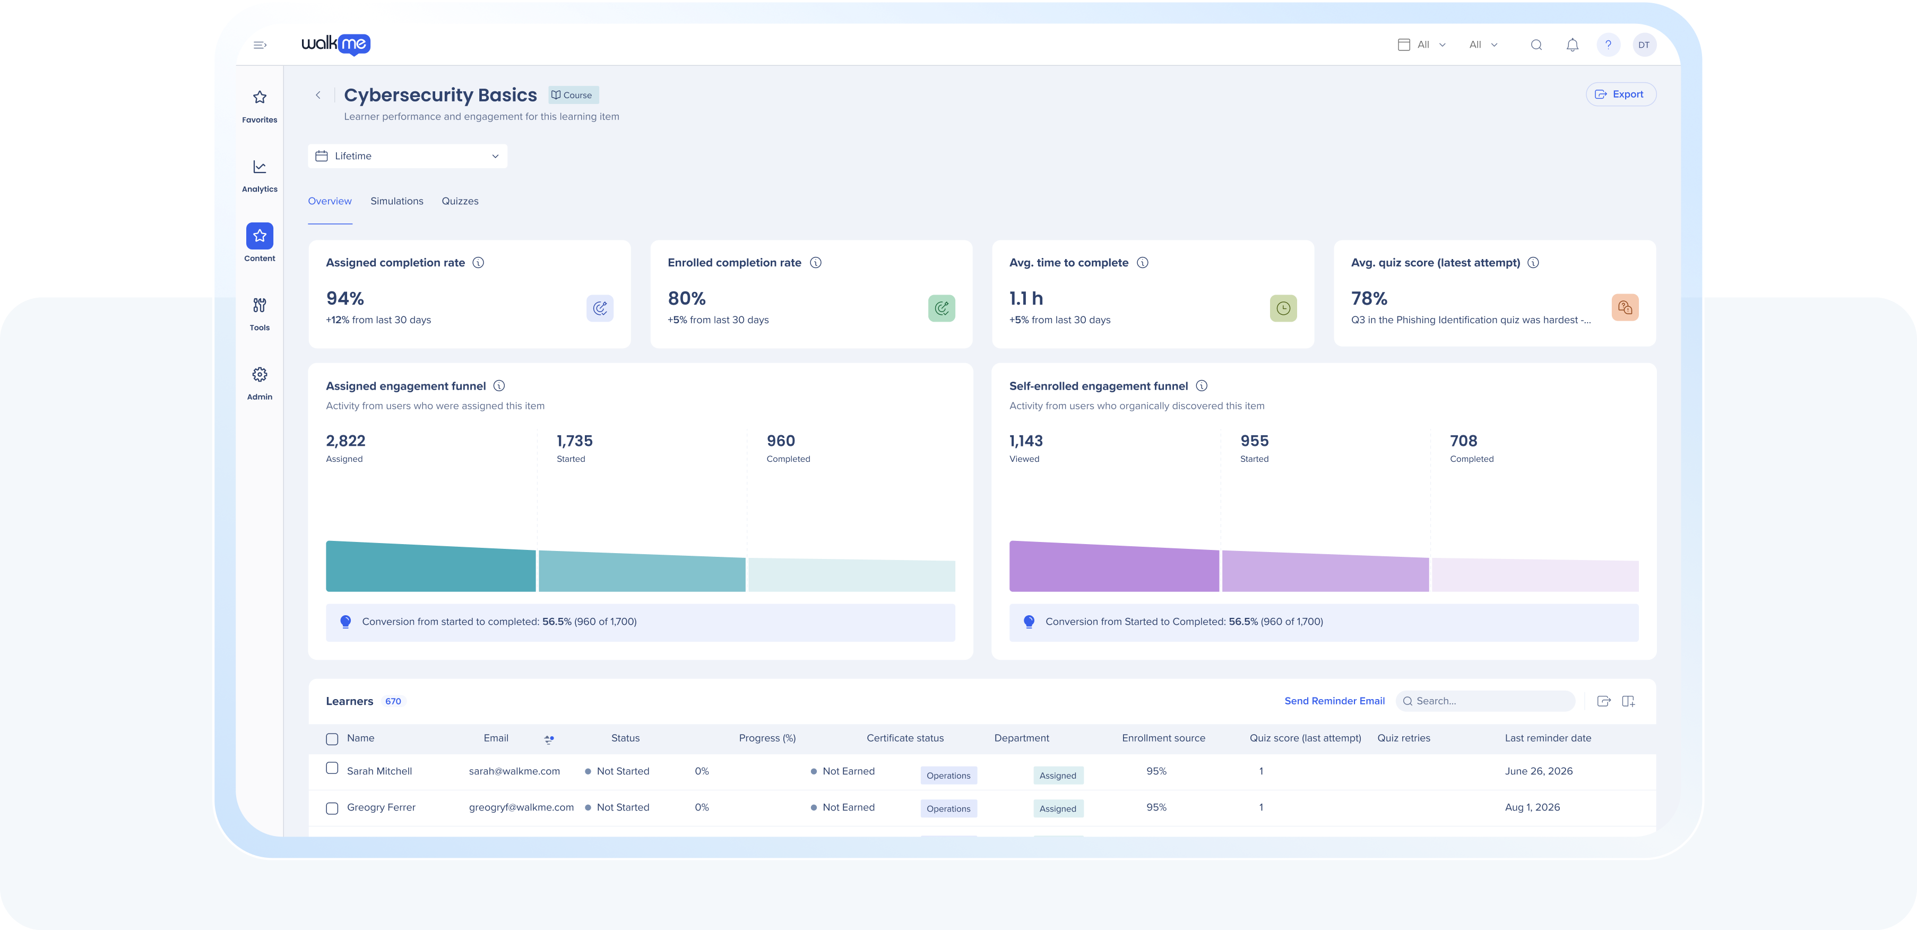
Task: Click the help question mark icon
Action: tap(1608, 45)
